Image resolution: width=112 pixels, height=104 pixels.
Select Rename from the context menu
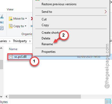click(47, 44)
